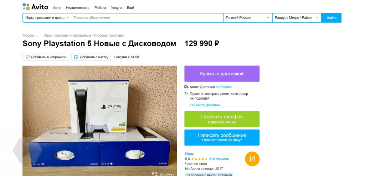365x176 pixels.
Task: Expand the Радиус / Метро / Район selector
Action: pos(297,18)
